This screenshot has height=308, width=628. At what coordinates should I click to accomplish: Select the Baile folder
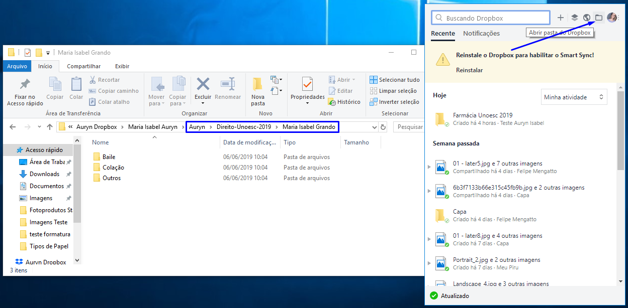109,157
